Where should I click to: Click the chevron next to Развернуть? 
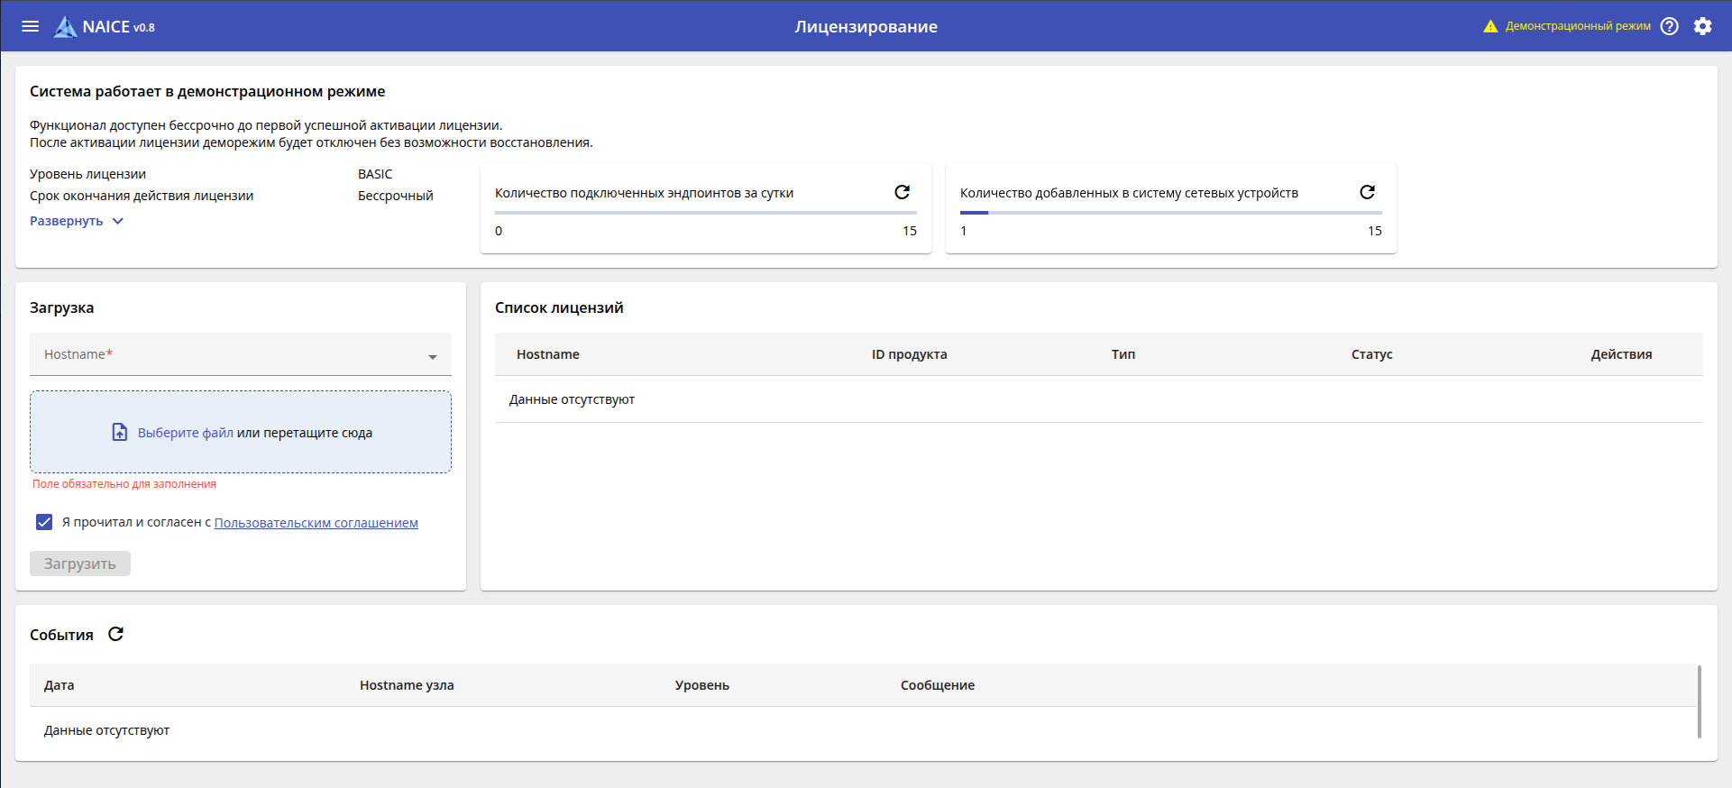[x=117, y=221]
